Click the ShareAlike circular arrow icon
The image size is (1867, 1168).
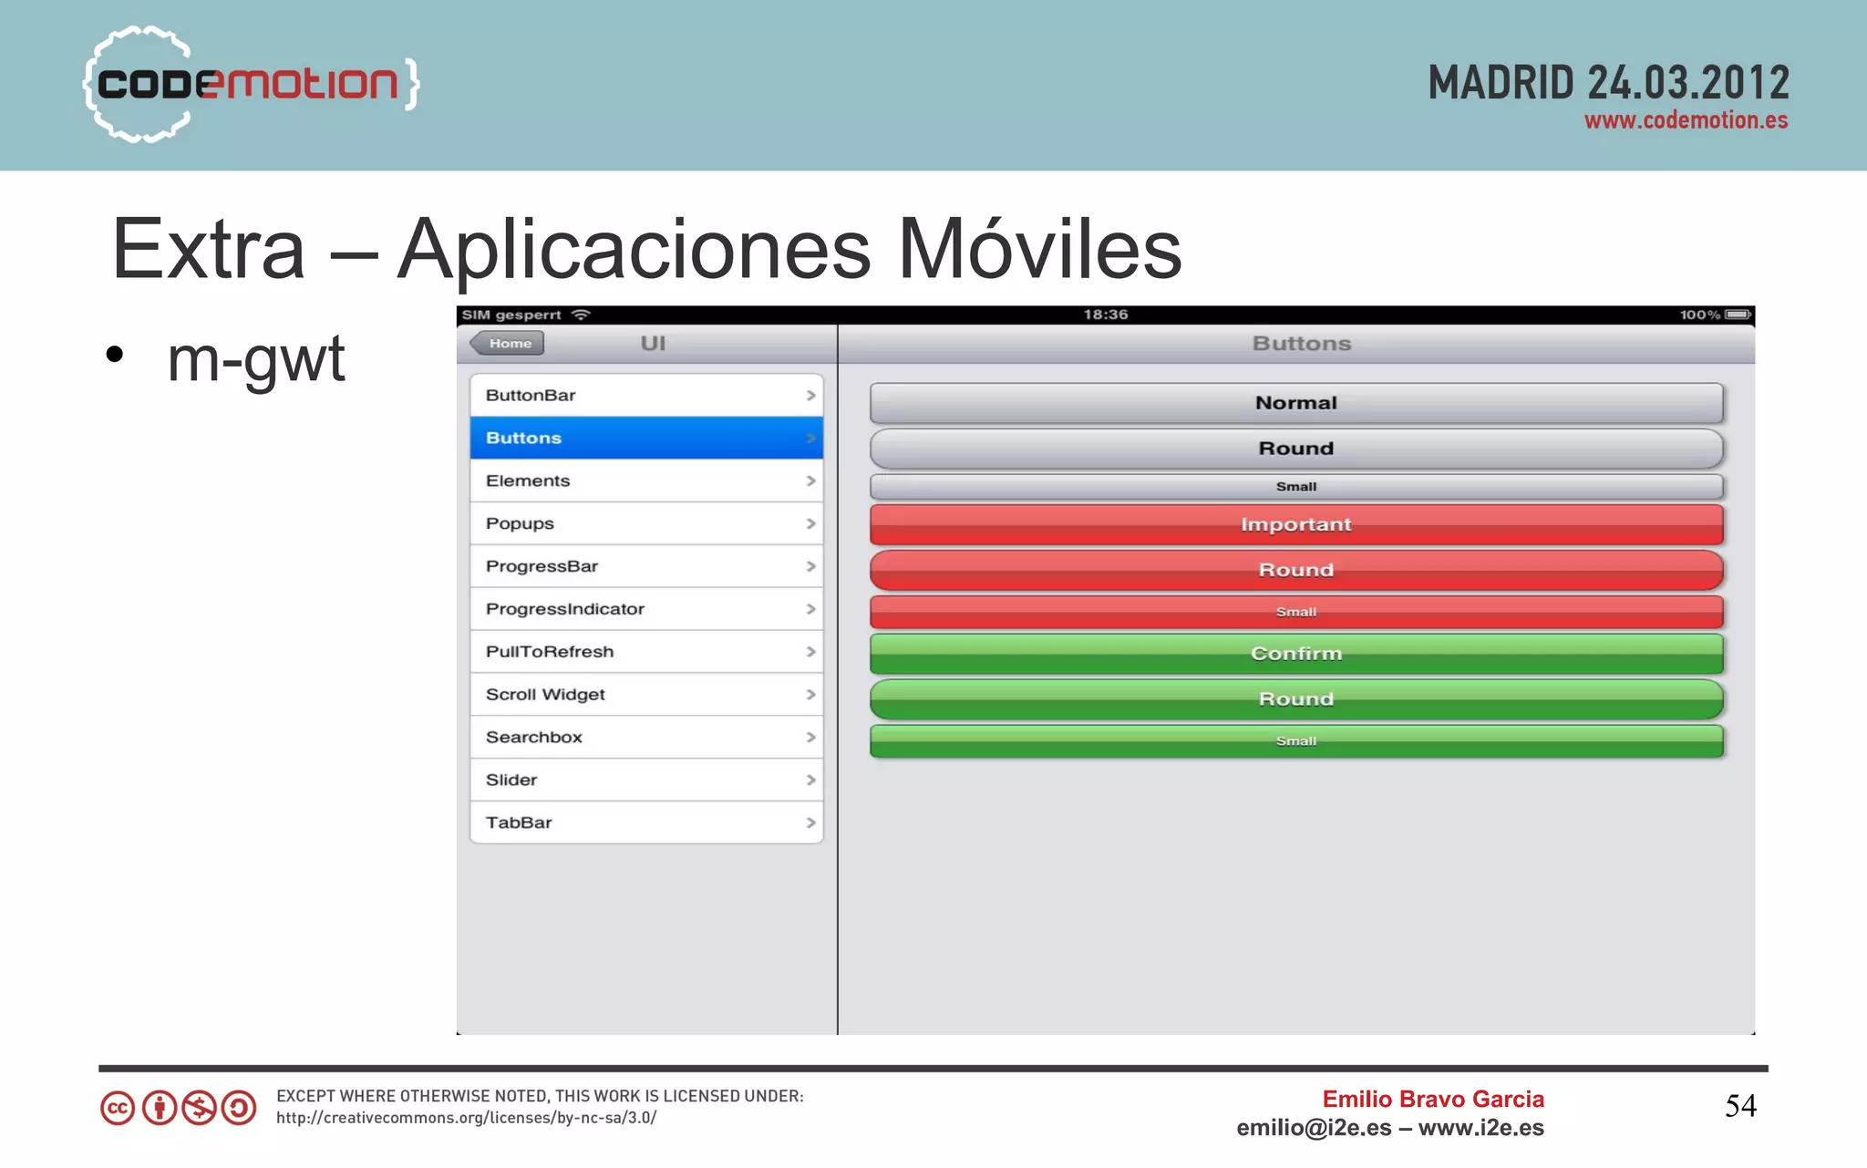click(239, 1108)
